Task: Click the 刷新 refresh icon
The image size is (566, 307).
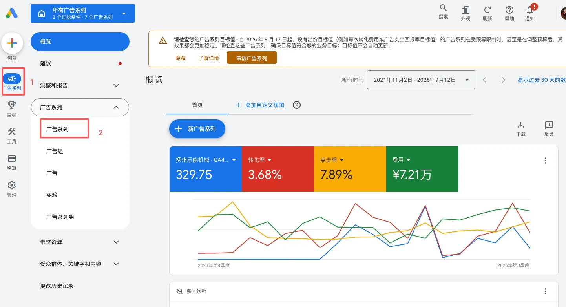Action: [487, 10]
